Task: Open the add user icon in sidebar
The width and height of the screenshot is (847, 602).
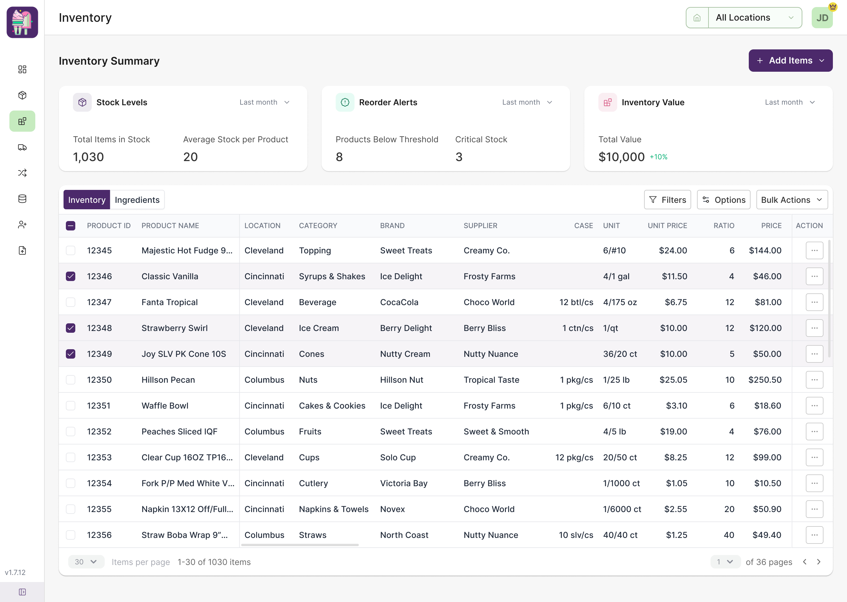Action: click(22, 225)
